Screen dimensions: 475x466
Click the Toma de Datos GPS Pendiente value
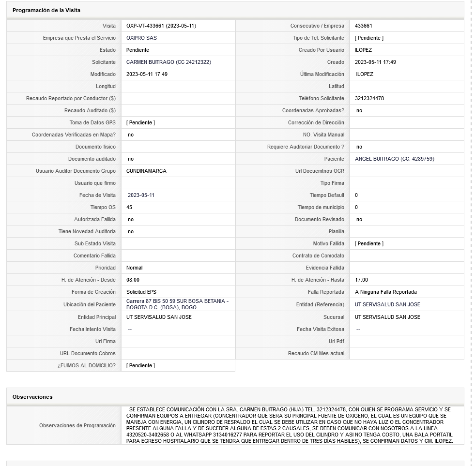point(140,122)
